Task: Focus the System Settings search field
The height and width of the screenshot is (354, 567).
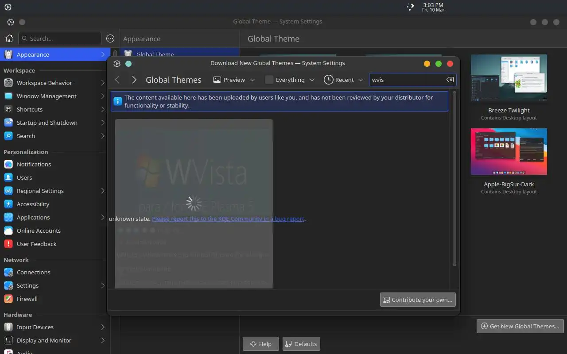Action: click(60, 38)
